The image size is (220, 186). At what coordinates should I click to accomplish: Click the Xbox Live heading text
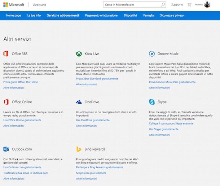pyautogui.click(x=92, y=54)
